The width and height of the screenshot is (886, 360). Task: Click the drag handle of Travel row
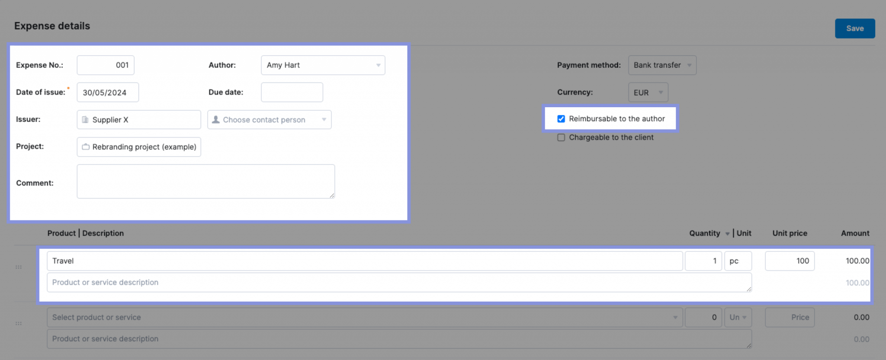(19, 267)
